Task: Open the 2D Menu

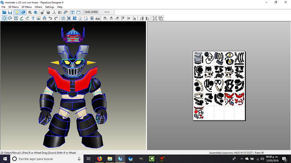Action: pos(27,7)
